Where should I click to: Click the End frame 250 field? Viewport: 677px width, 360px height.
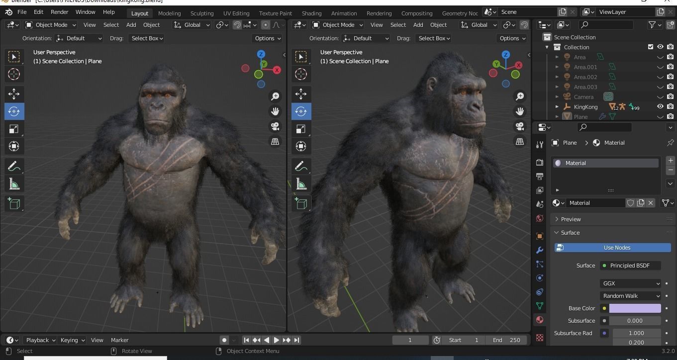click(x=507, y=340)
